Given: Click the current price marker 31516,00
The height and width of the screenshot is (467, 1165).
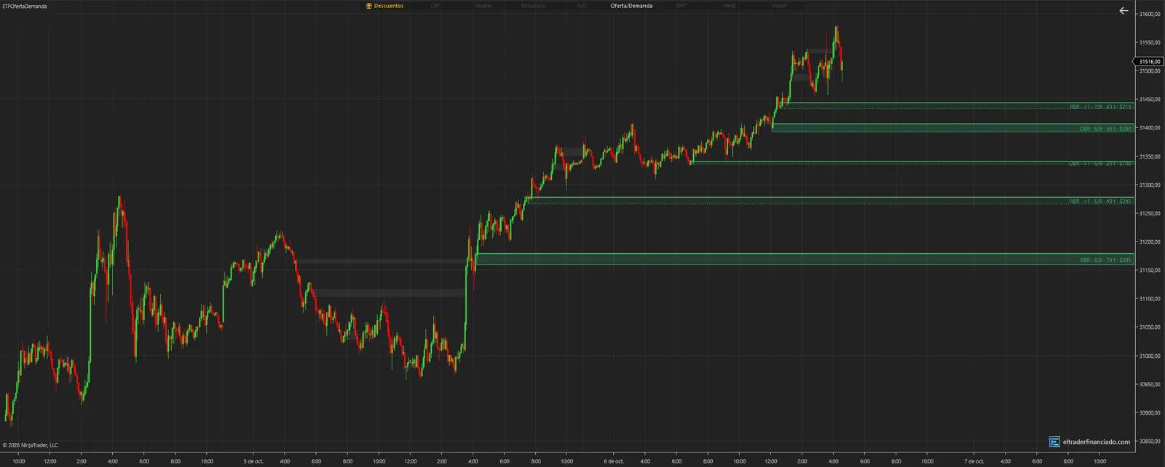Looking at the screenshot, I should click(1150, 62).
